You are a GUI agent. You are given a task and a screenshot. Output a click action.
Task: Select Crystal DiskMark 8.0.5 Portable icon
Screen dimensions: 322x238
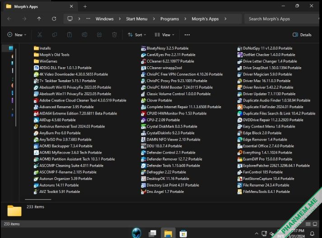(x=143, y=127)
